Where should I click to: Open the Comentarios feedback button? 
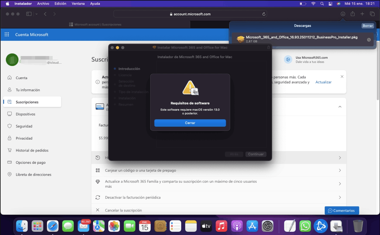(342, 210)
